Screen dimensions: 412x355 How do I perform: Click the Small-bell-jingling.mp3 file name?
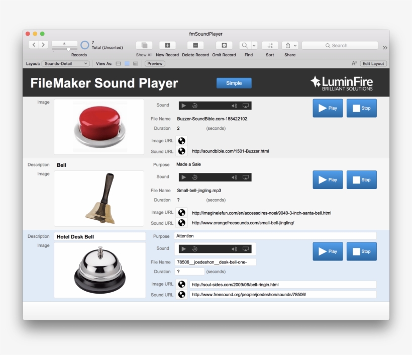pyautogui.click(x=199, y=191)
